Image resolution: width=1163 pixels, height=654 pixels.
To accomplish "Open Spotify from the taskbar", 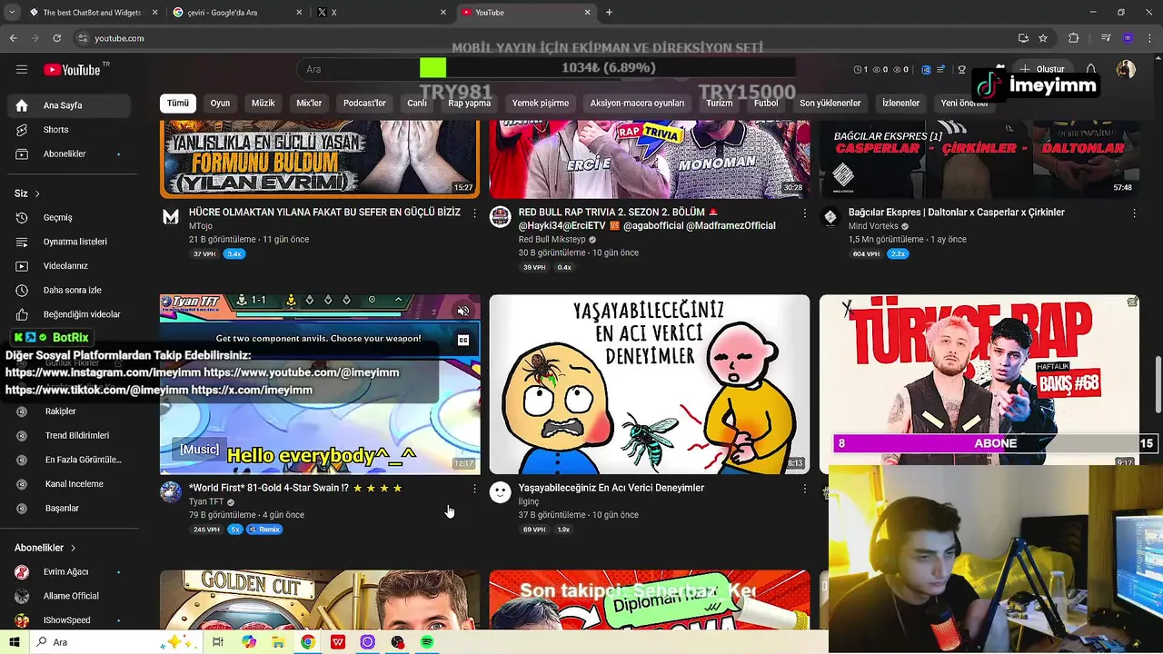I will [x=426, y=642].
